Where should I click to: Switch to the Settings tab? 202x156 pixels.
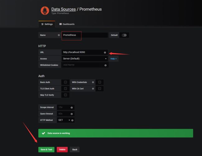click(47, 24)
